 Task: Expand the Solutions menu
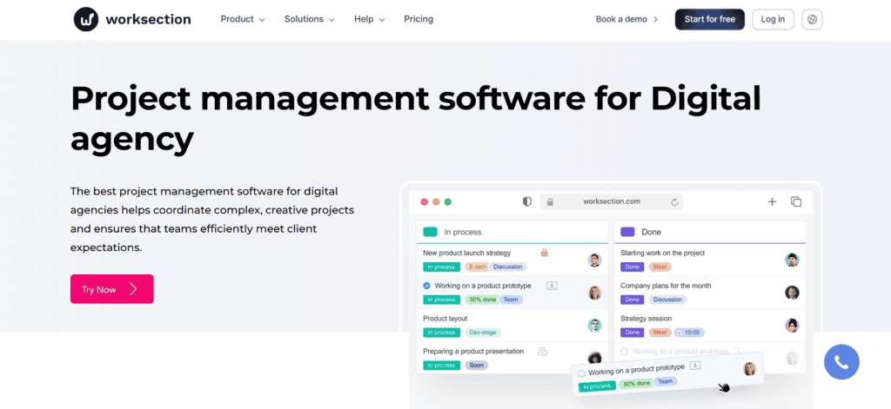310,19
